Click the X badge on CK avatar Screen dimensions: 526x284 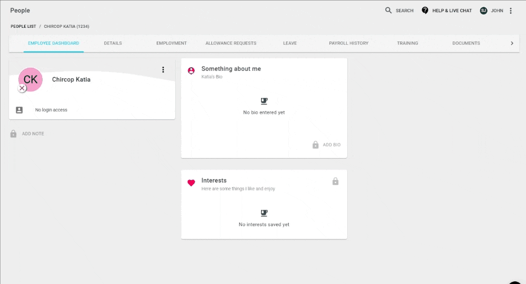(22, 88)
